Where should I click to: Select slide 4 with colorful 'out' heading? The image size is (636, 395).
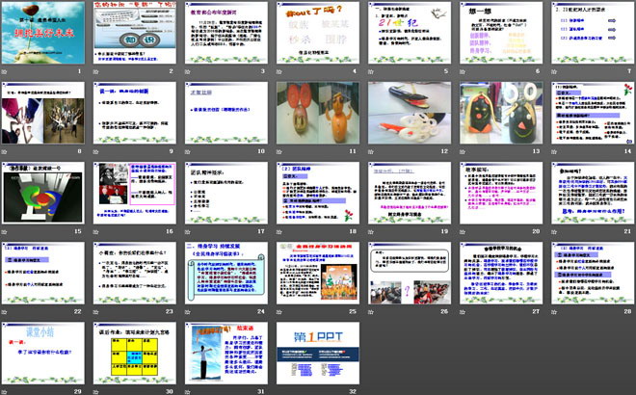[315, 38]
